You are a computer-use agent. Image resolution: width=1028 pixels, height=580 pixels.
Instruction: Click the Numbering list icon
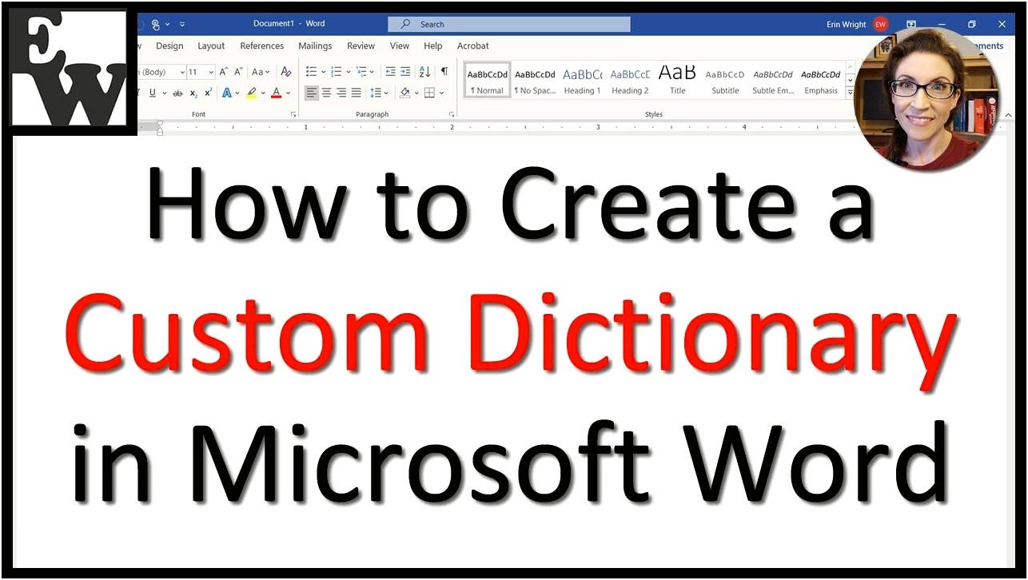coord(337,72)
